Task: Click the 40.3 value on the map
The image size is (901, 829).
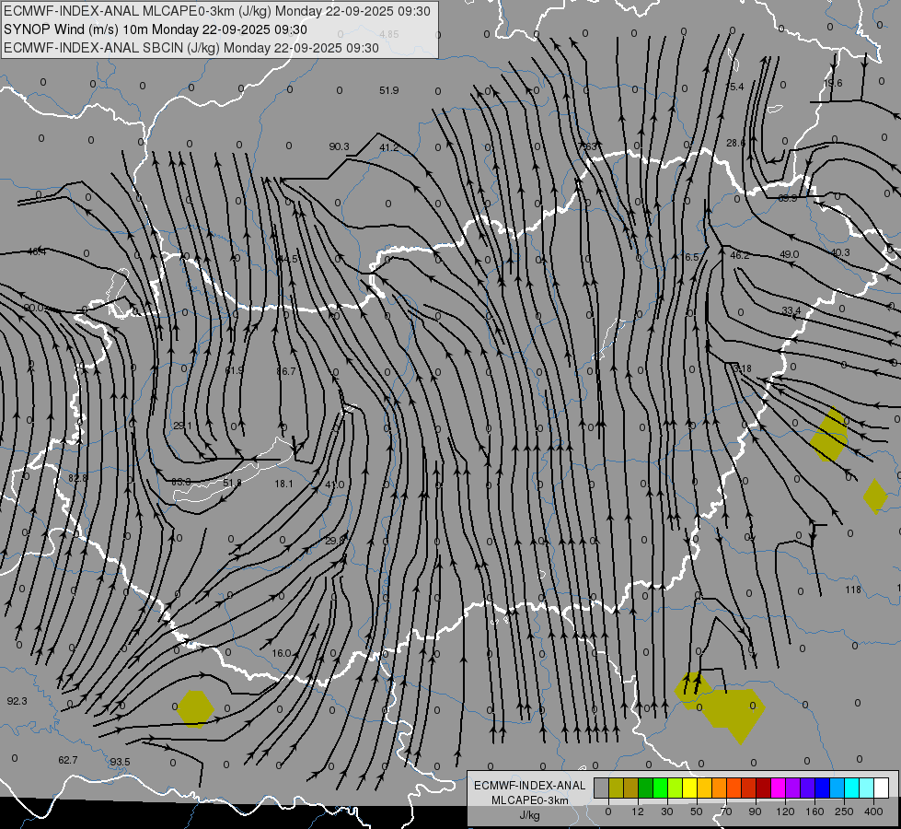Action: (x=840, y=252)
